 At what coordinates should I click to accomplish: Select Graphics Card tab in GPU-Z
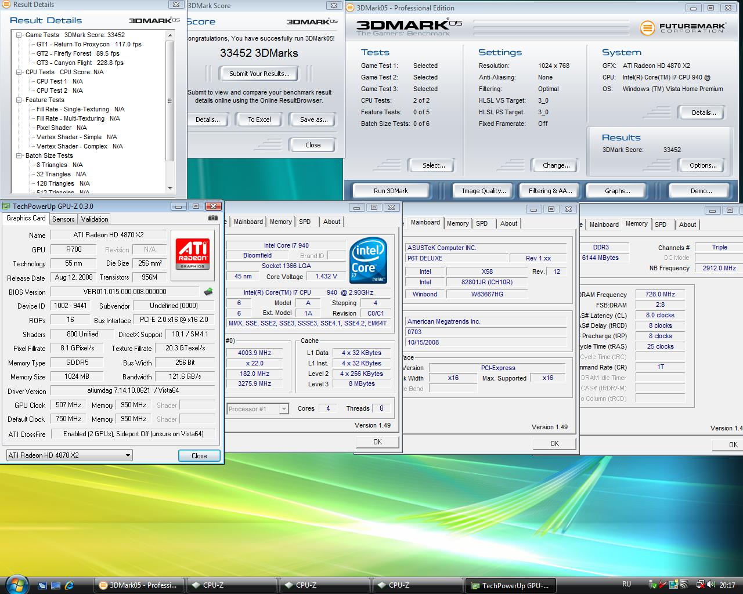tap(26, 218)
